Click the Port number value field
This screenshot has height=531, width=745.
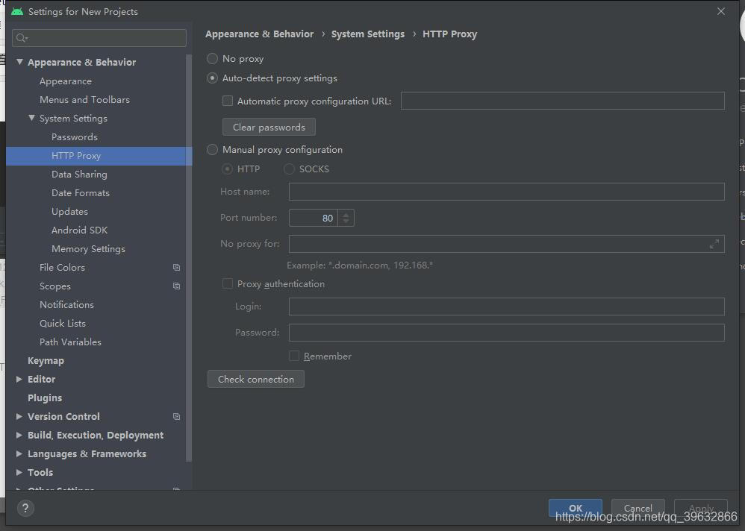tap(314, 218)
